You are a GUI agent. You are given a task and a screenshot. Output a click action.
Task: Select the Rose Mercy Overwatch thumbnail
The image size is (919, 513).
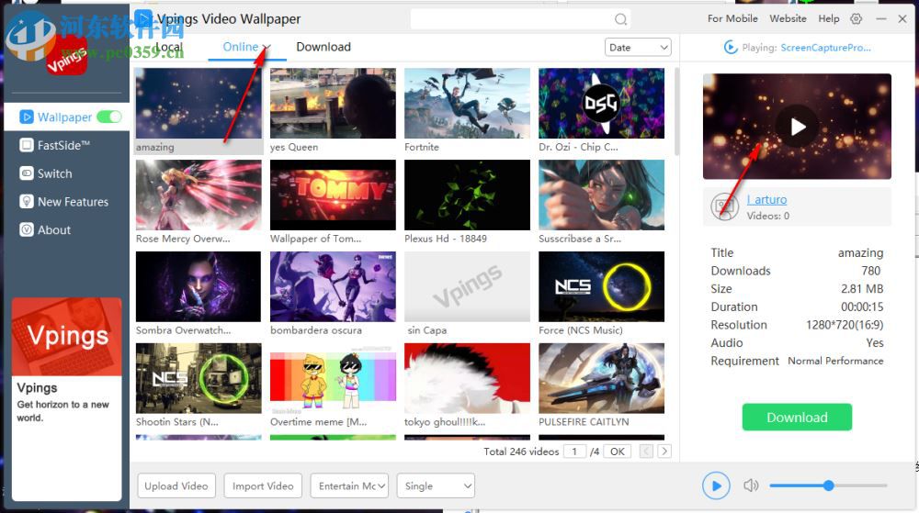click(199, 195)
